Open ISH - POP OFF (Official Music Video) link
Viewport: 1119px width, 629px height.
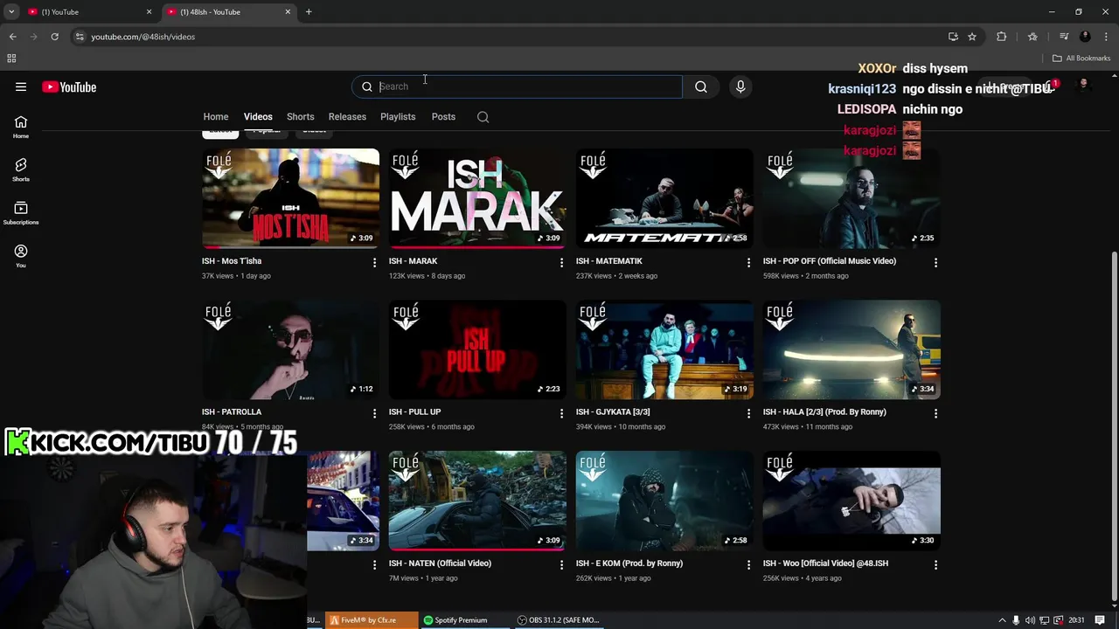[x=829, y=261]
